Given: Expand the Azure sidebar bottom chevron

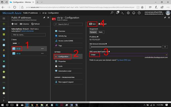Looking at the screenshot, I should pyautogui.click(x=4, y=100).
